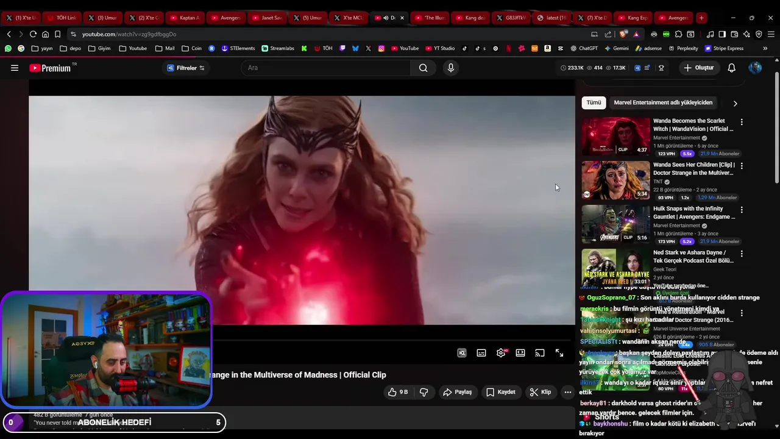Open player settings gear icon
780x439 pixels.
[x=501, y=353]
